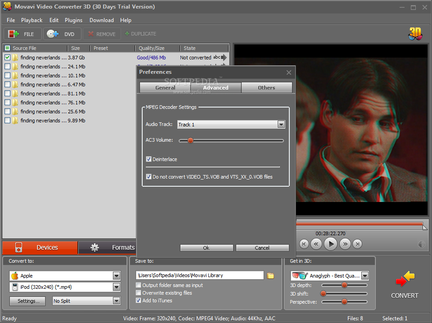The width and height of the screenshot is (432, 323).
Task: Adjust the AC3 Volume slider handle
Action: [x=190, y=141]
